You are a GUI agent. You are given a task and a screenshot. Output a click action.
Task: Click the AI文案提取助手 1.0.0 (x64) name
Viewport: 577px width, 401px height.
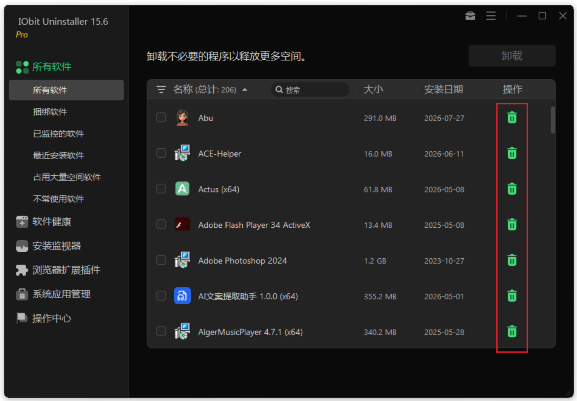(x=248, y=297)
